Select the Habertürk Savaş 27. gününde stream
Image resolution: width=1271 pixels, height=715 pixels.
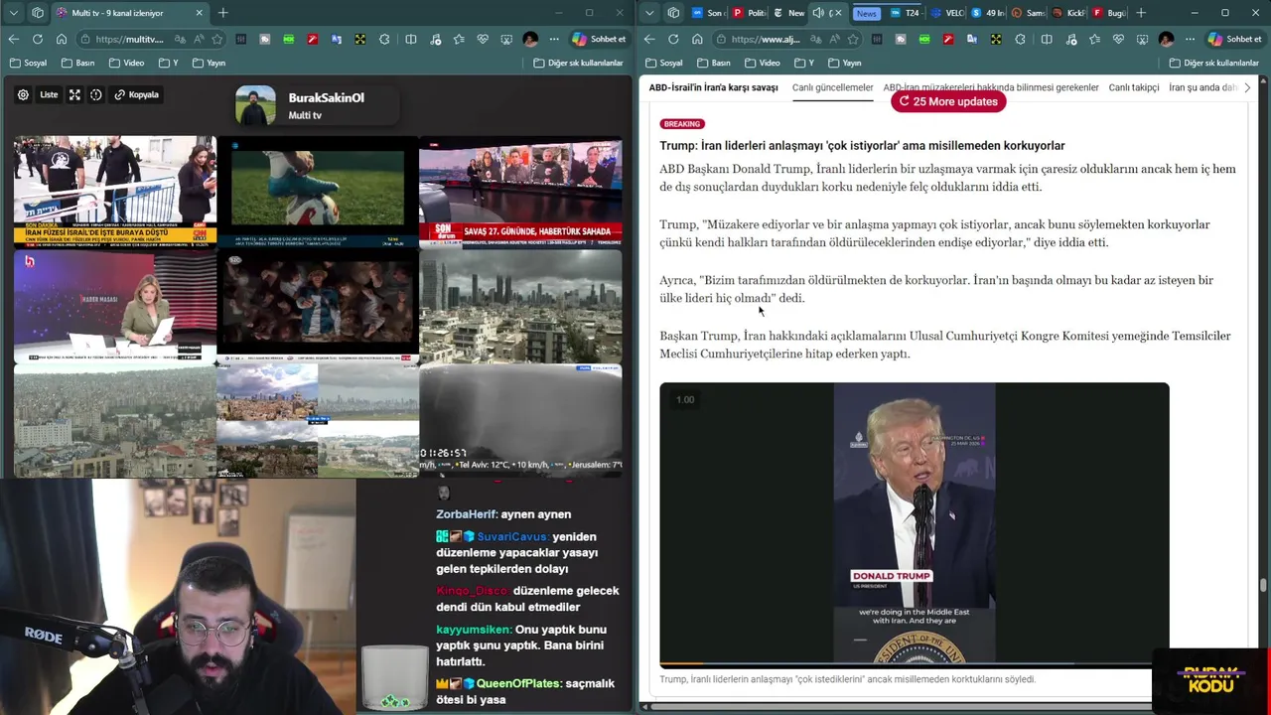tap(520, 191)
